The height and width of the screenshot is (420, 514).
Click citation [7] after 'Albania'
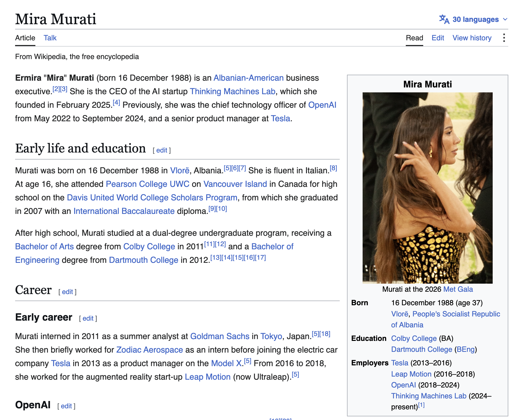click(242, 168)
